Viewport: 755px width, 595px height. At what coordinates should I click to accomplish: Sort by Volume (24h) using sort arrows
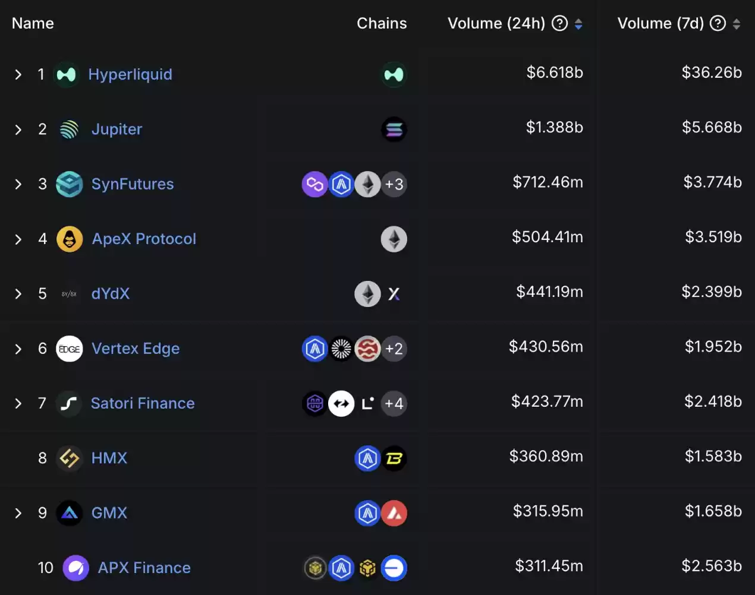[x=578, y=24]
